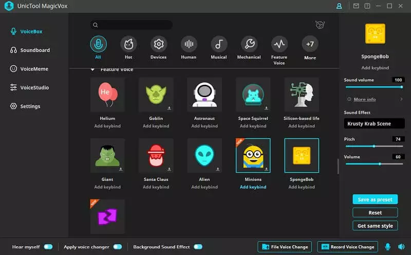Download the Santa Claus voice arrow icon

pos(170,169)
